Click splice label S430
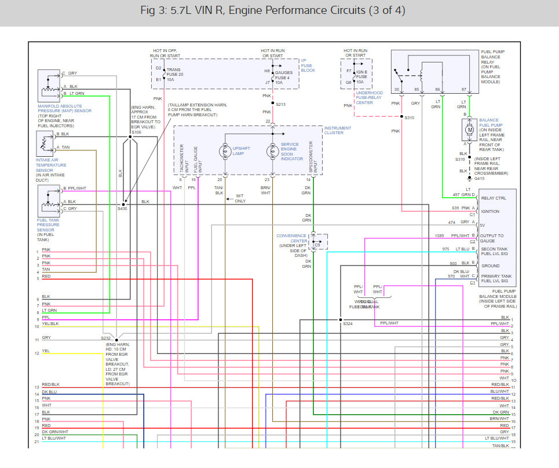Viewport: 559px width, 468px height. point(122,209)
